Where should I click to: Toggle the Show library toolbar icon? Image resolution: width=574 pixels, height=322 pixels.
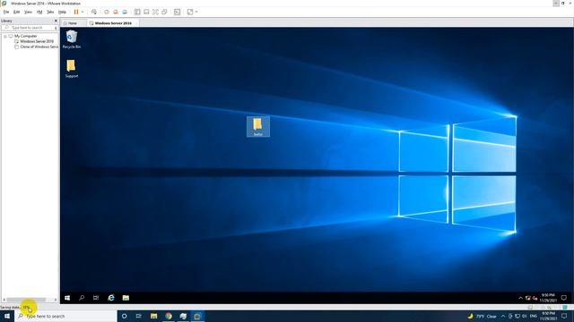pos(137,12)
